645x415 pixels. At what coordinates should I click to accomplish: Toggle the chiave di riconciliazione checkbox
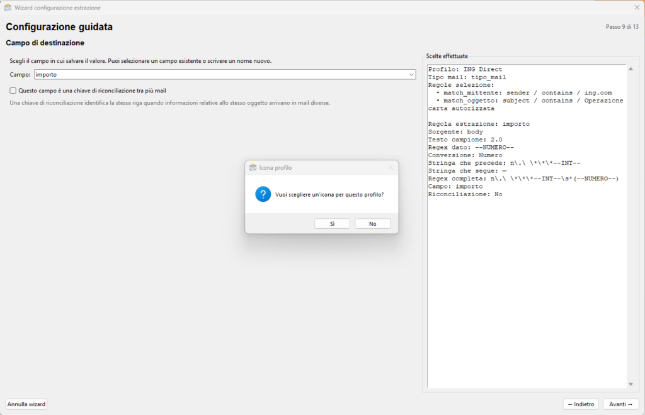pos(13,91)
